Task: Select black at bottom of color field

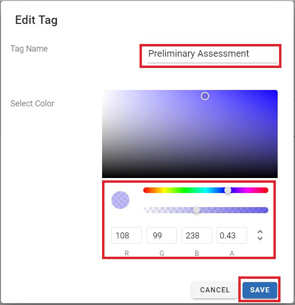Action: point(190,176)
